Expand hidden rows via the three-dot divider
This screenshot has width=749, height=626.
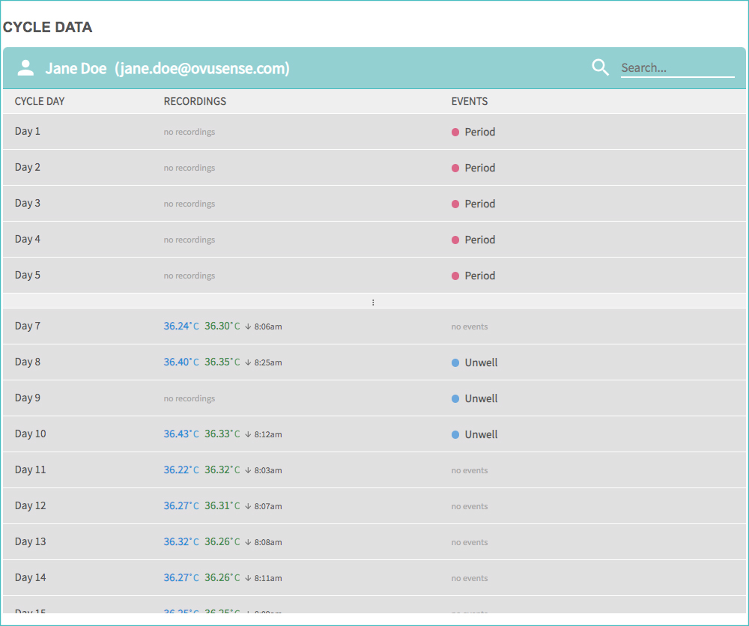click(373, 303)
